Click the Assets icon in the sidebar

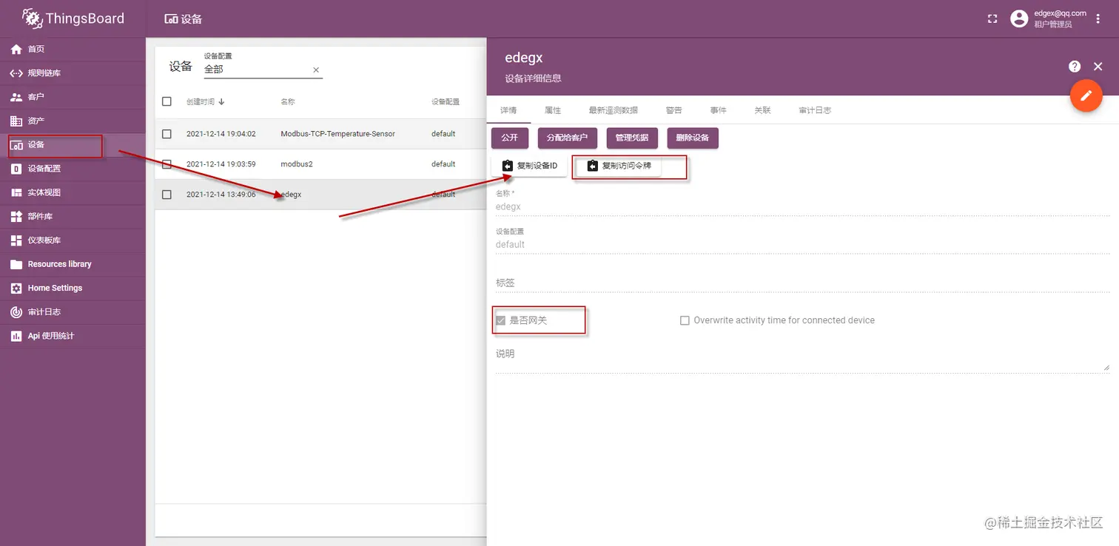point(16,121)
